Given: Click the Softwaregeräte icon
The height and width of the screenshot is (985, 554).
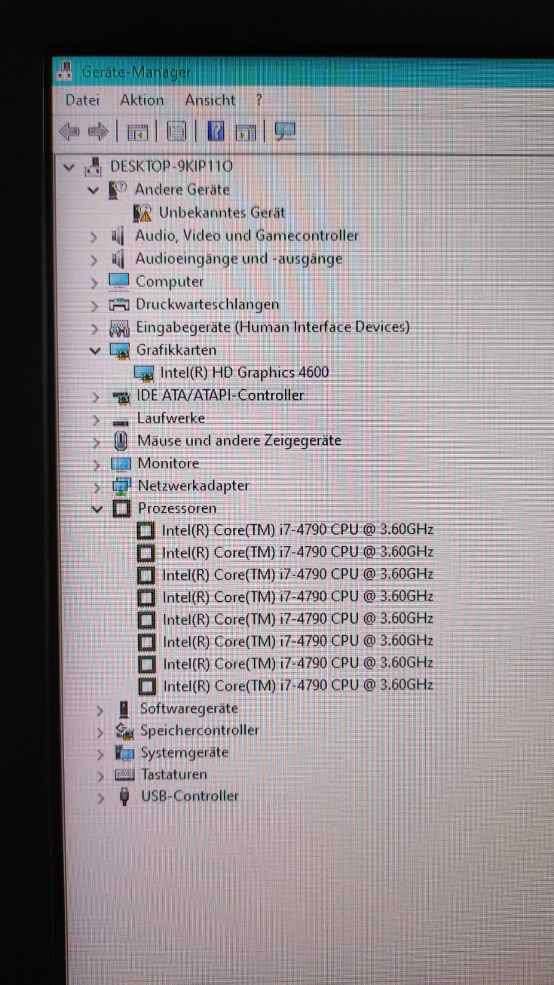Looking at the screenshot, I should tap(124, 709).
